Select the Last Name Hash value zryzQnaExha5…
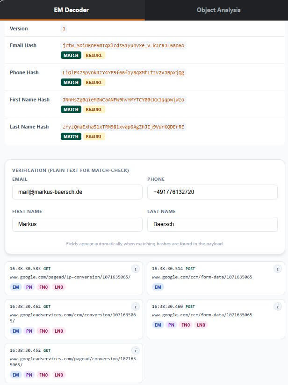This screenshot has width=288, height=385. (x=123, y=127)
